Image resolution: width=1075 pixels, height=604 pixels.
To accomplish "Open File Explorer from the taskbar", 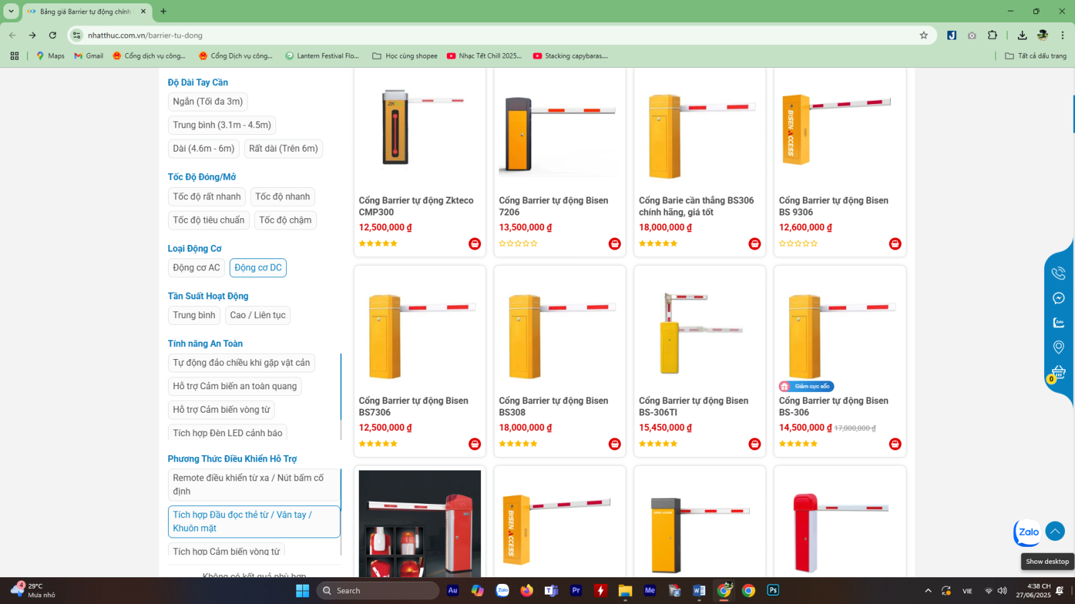I will click(x=626, y=591).
